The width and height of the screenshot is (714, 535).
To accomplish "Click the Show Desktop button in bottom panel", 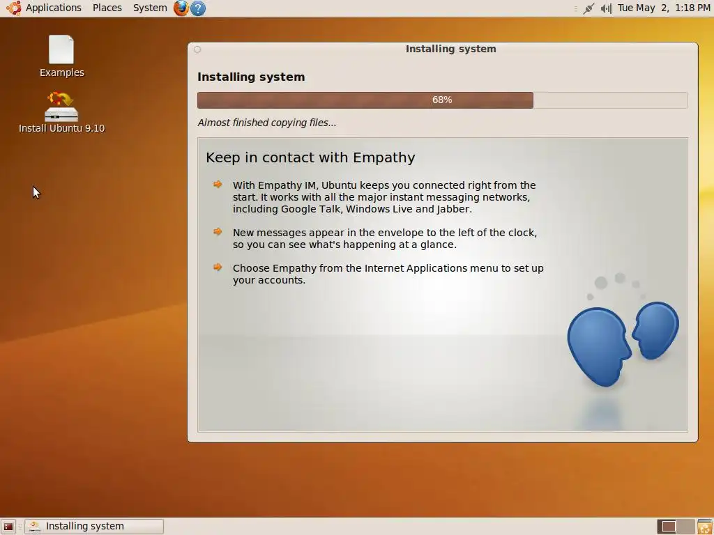I will coord(8,527).
